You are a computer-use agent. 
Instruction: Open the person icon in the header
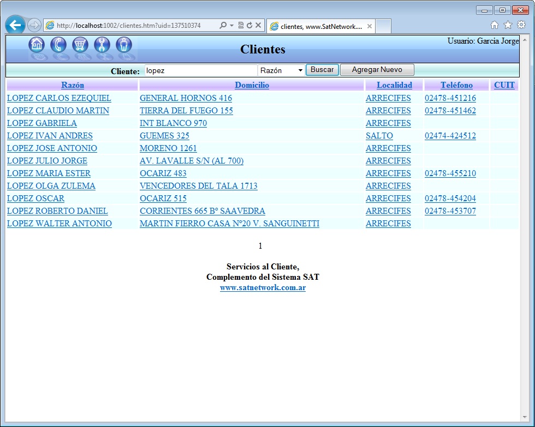tap(124, 45)
